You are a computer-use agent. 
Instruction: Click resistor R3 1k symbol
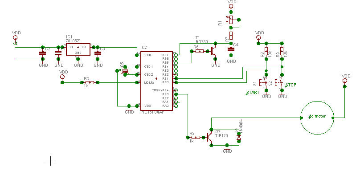coord(90,82)
